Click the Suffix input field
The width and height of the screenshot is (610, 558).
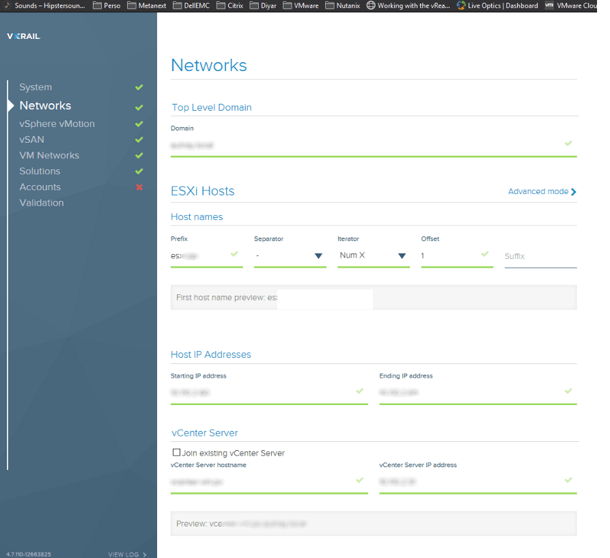(x=540, y=257)
